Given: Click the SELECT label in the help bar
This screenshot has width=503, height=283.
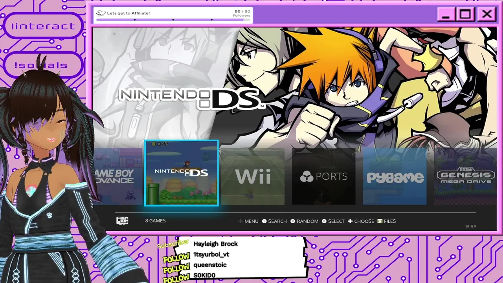Looking at the screenshot, I should [336, 221].
